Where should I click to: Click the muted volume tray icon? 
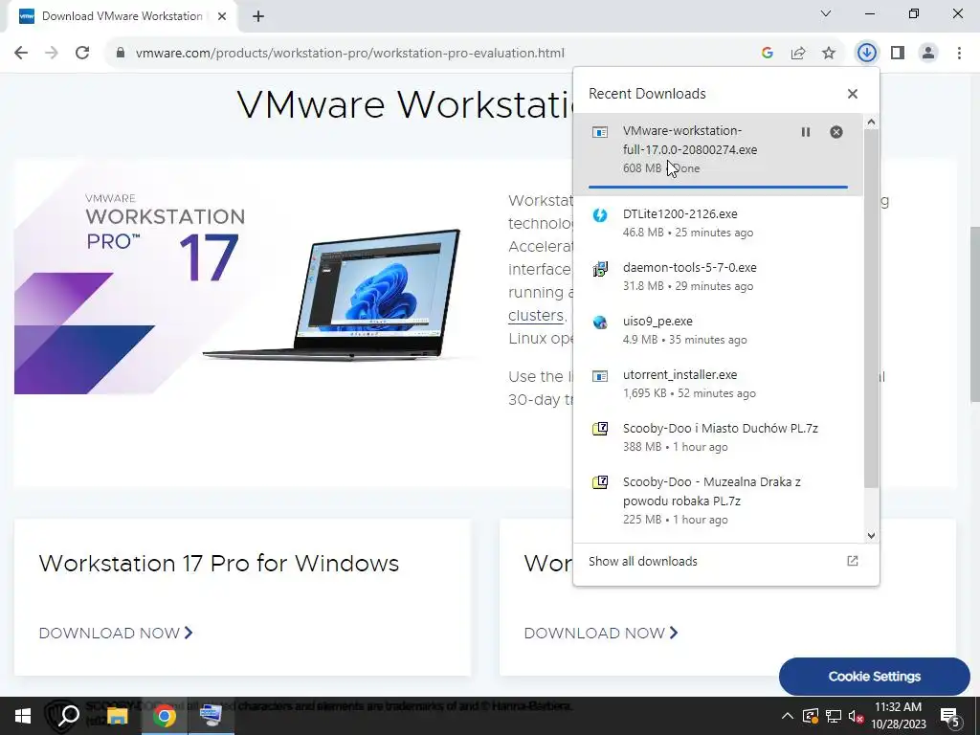[856, 716]
